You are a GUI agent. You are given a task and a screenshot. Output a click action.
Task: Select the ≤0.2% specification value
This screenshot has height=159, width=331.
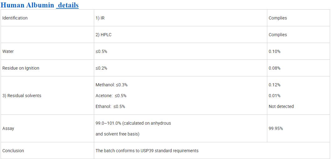pyautogui.click(x=101, y=68)
